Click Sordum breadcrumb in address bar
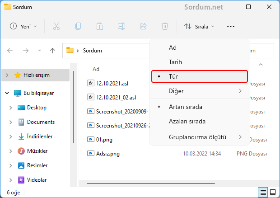The width and height of the screenshot is (280, 198). pos(92,51)
